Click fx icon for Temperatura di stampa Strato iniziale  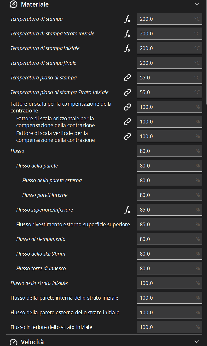127,34
